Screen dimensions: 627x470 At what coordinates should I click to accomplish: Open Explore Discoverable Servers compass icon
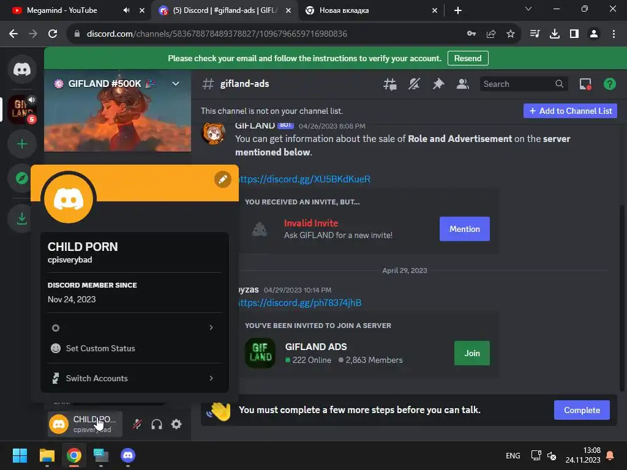click(x=22, y=178)
